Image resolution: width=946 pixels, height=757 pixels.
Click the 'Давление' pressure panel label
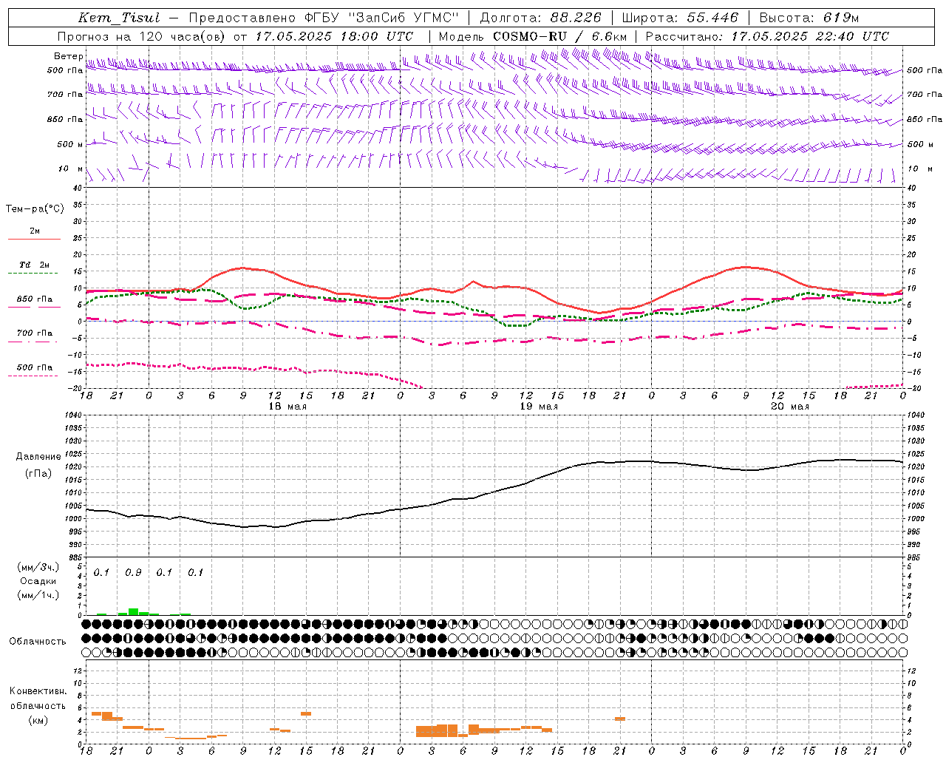(x=38, y=457)
